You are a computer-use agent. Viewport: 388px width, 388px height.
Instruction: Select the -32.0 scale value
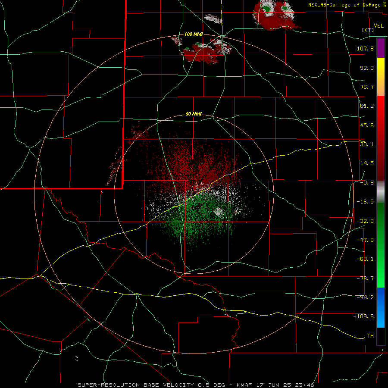365,221
